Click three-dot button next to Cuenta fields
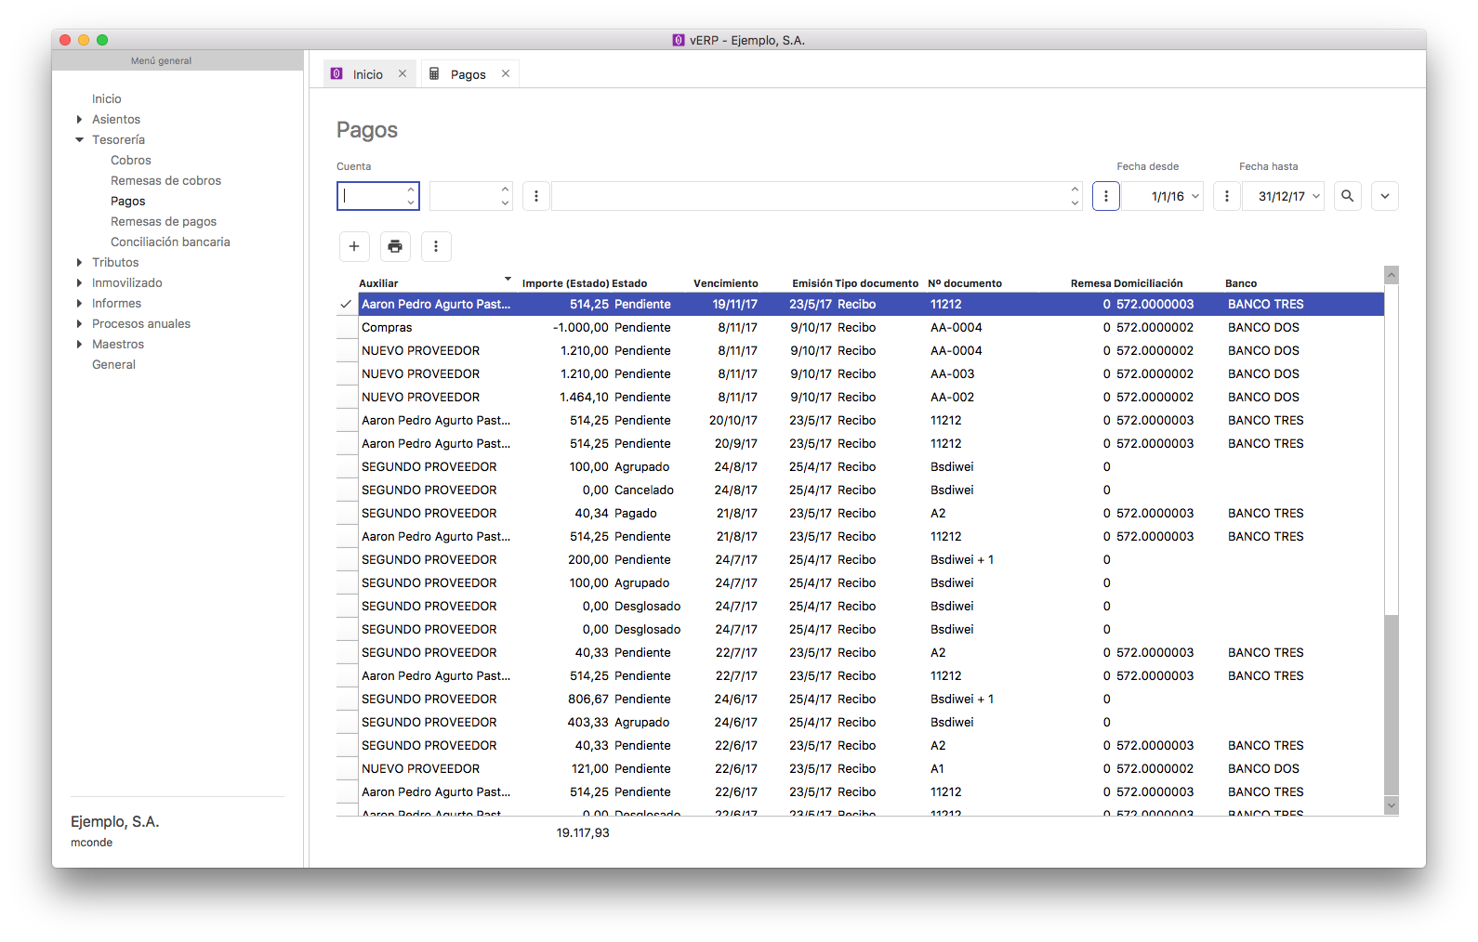 point(536,196)
